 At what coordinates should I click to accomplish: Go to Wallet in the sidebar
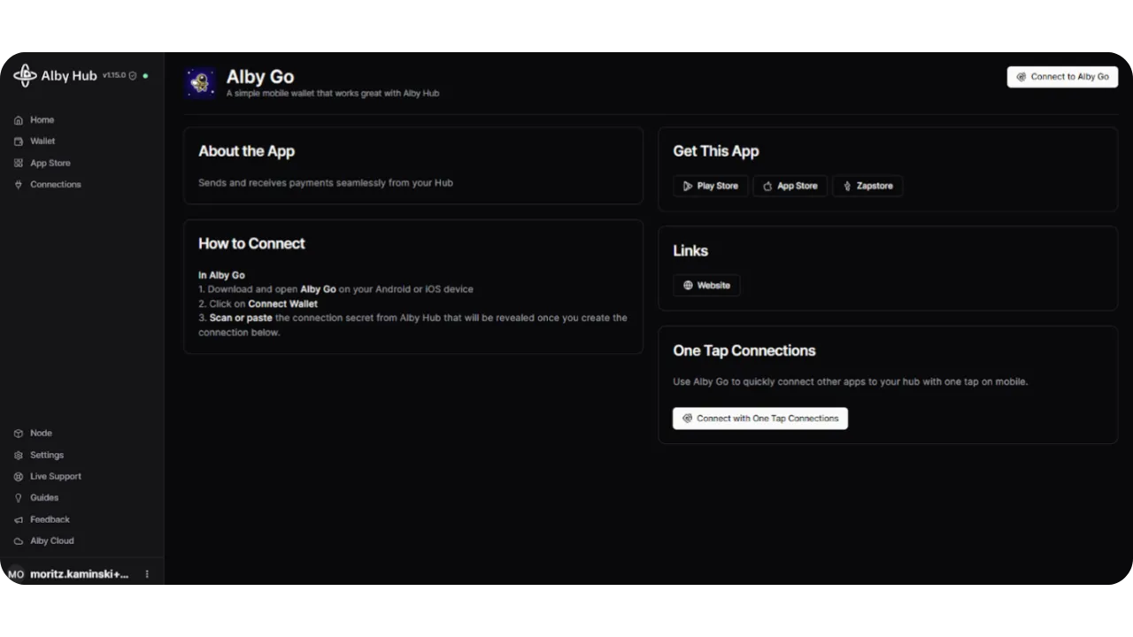[42, 142]
